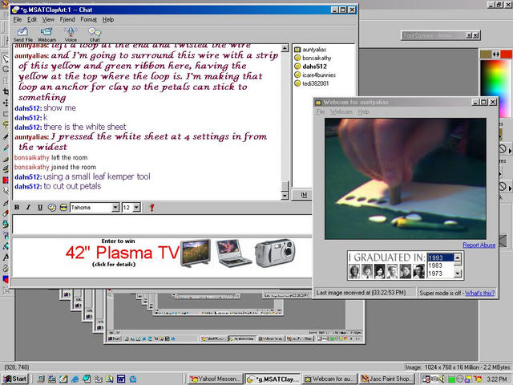The image size is (513, 385).
Task: Open the File menu in chat window
Action: tap(18, 19)
